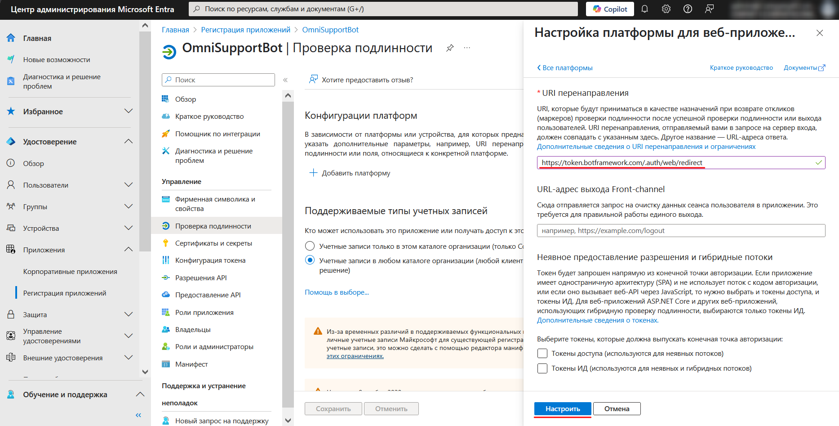This screenshot has width=839, height=426.
Task: Click Главная breadcrumb link
Action: pos(175,30)
